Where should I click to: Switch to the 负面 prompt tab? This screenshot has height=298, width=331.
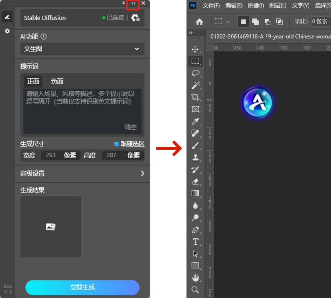(x=57, y=81)
